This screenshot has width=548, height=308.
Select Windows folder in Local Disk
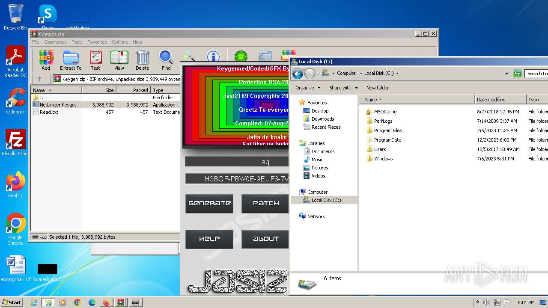[383, 159]
